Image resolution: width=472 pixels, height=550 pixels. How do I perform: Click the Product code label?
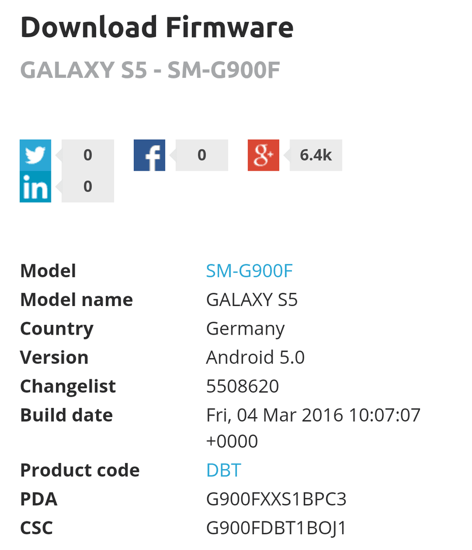[80, 470]
